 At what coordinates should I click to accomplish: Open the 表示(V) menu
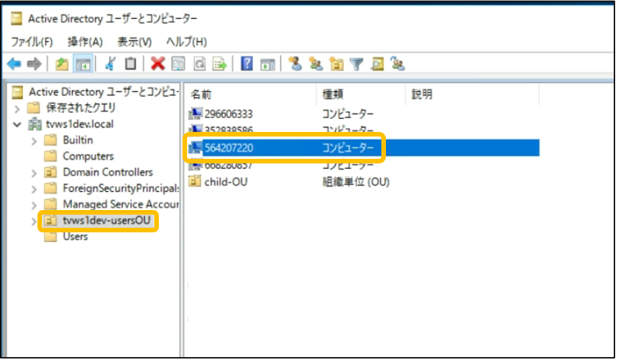135,42
